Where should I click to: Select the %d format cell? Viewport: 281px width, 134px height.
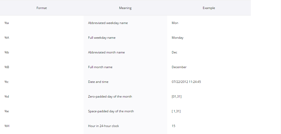[42, 97]
